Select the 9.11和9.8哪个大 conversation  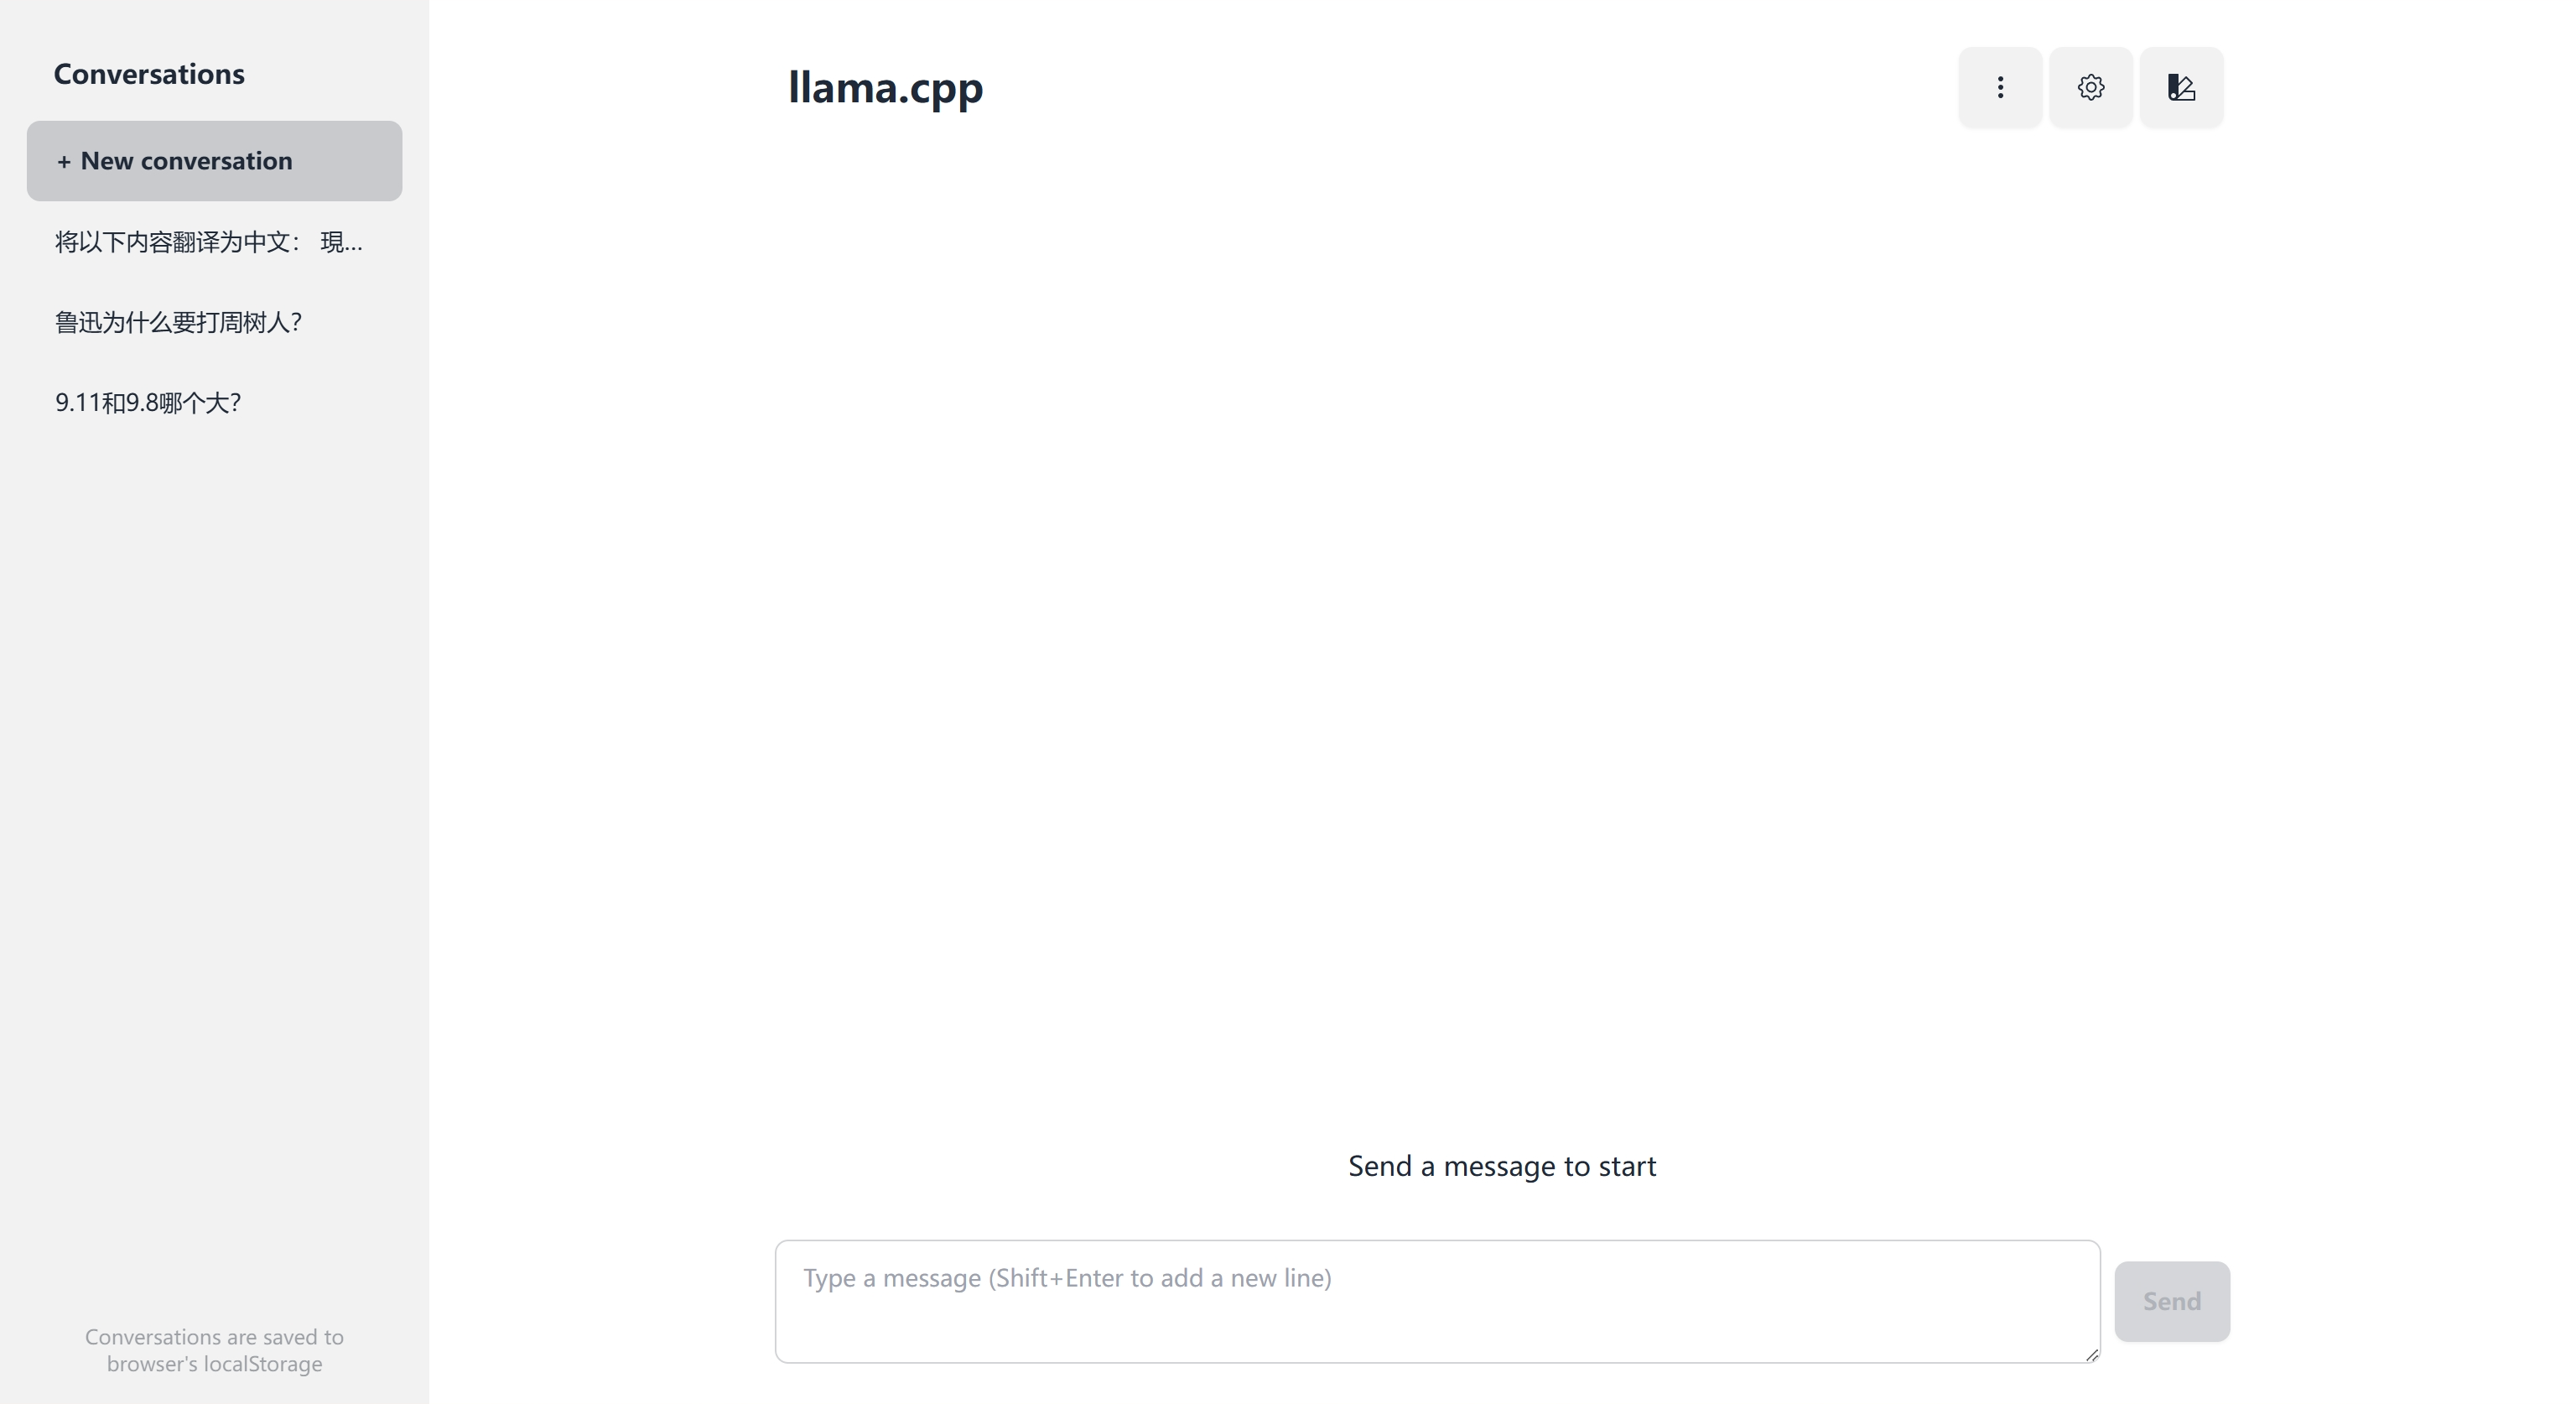(148, 402)
